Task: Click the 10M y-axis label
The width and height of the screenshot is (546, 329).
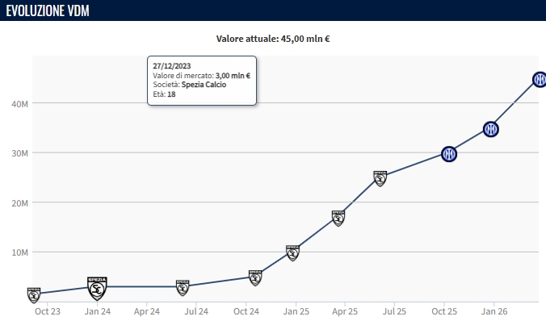Action: coord(19,252)
